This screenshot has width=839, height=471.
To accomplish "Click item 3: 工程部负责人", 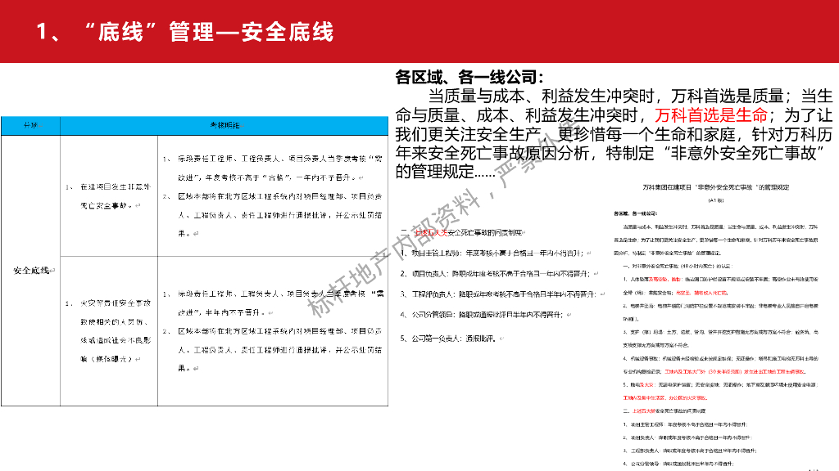I will [502, 294].
